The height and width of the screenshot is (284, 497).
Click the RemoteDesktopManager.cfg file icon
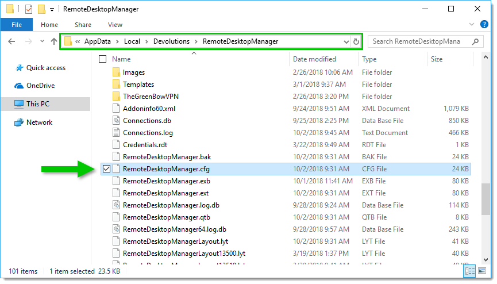116,169
